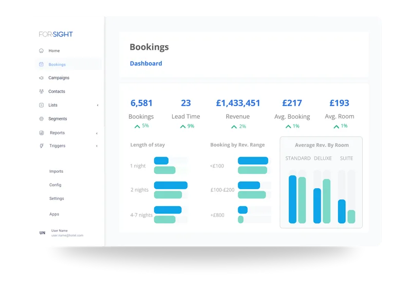Click the £217 Avg. Booking value
This screenshot has width=411, height=291.
[292, 103]
